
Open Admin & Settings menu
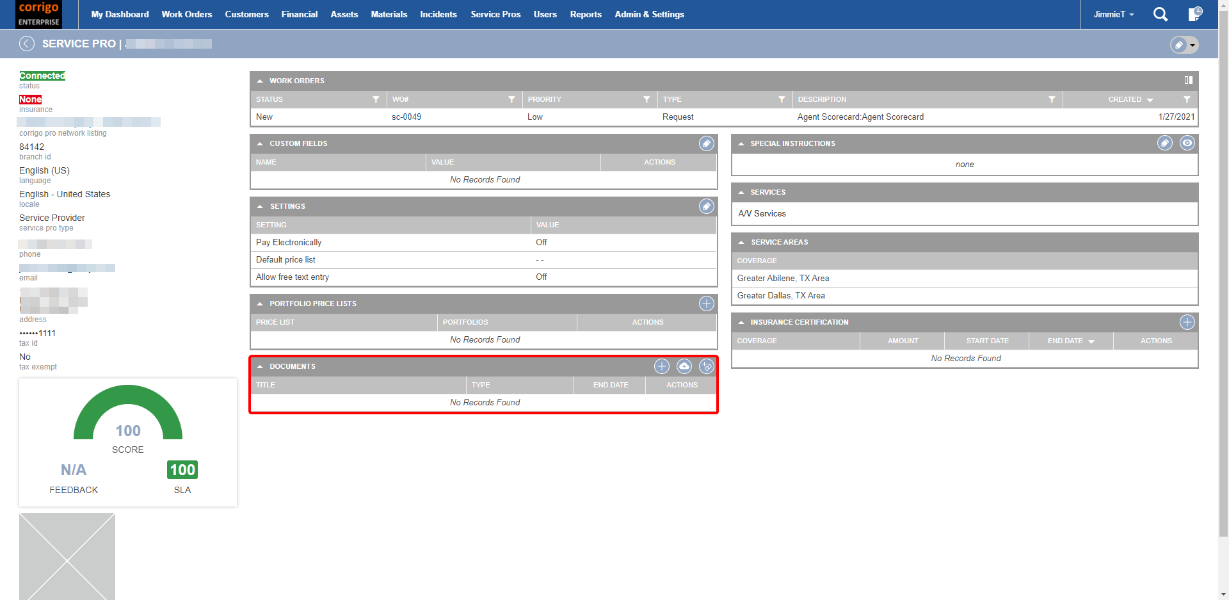[650, 14]
